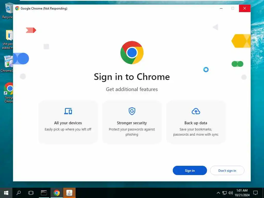Open the volume speaker tray icon

tap(231, 193)
